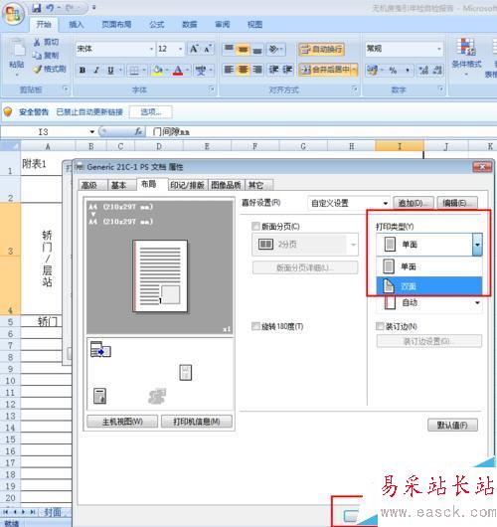
Task: Click the percent style icon
Action: [x=393, y=71]
